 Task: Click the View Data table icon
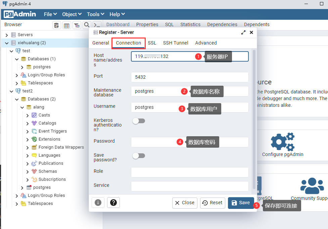click(67, 25)
